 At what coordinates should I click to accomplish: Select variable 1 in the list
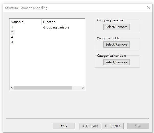(12, 27)
